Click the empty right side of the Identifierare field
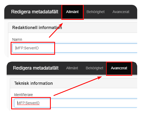Image resolution: width=142 pixels, height=116 pixels. coord(94,103)
